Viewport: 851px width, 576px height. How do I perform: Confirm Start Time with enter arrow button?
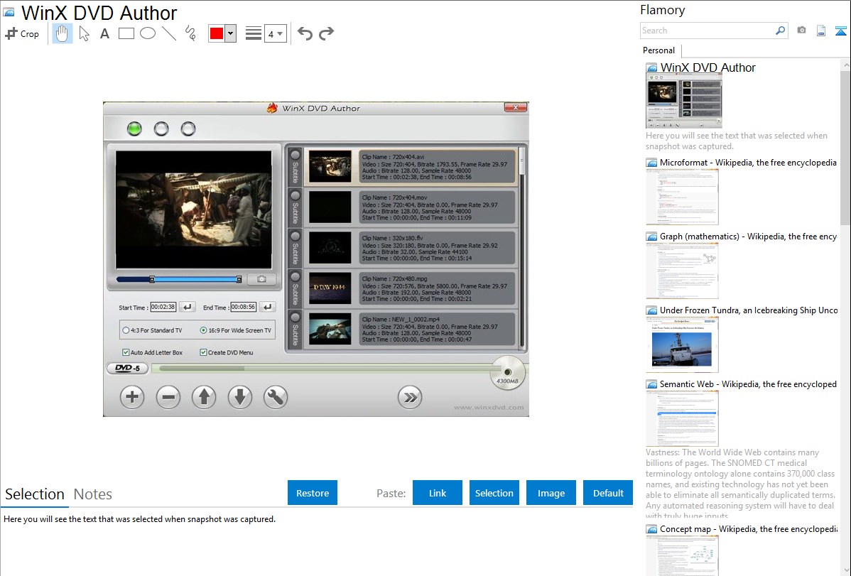coord(188,307)
